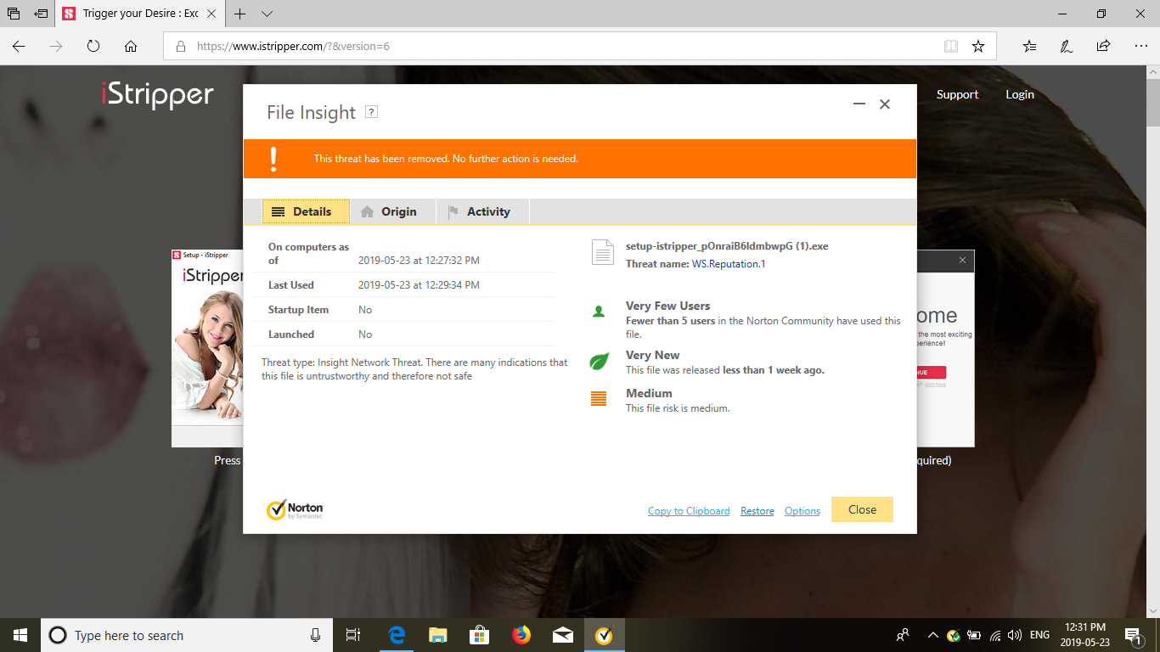This screenshot has width=1160, height=652.
Task: Click the orange Medium risk bars icon
Action: pyautogui.click(x=599, y=398)
